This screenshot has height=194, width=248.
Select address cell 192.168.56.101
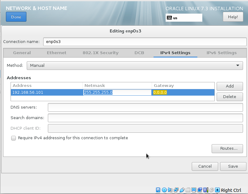[x=47, y=93]
